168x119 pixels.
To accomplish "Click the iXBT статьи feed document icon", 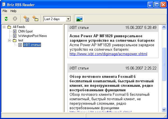I will [20, 45].
